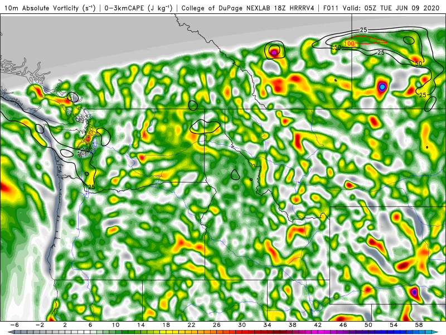Click the "34" colorbar tick label
The width and height of the screenshot is (446, 335).
pyautogui.click(x=268, y=325)
